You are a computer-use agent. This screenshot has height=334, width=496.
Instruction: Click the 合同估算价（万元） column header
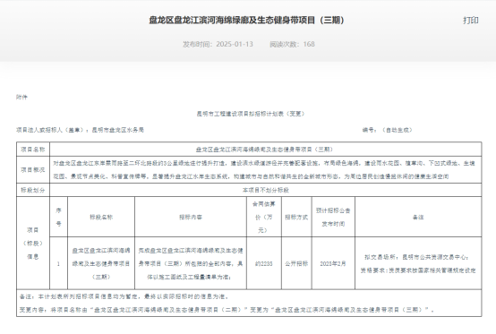pos(264,217)
